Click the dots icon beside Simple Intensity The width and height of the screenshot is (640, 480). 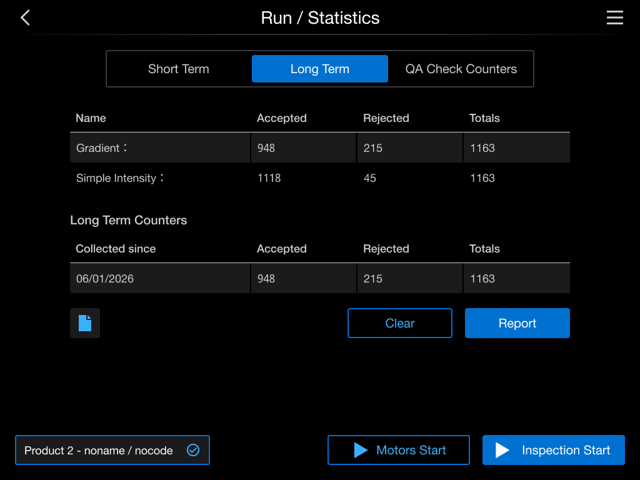pos(162,177)
